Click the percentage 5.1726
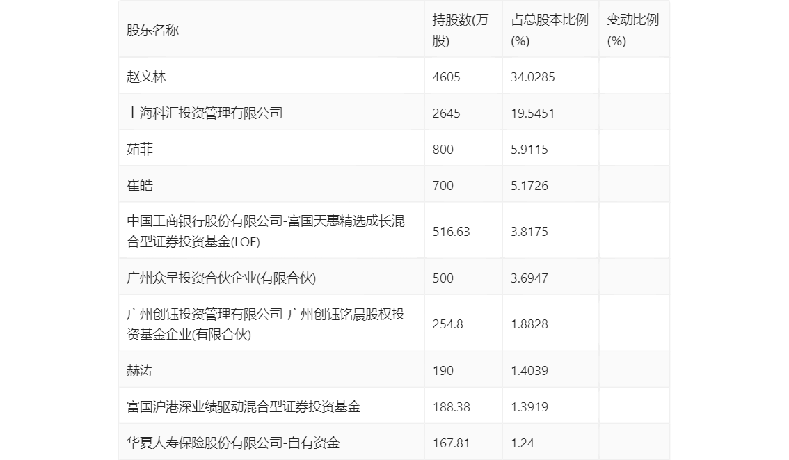789x460 pixels. pos(529,186)
